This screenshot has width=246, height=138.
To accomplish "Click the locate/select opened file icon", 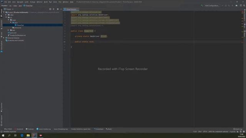I will pos(50,9).
